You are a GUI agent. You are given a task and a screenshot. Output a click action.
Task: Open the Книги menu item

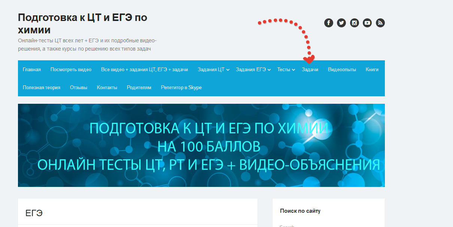(372, 69)
